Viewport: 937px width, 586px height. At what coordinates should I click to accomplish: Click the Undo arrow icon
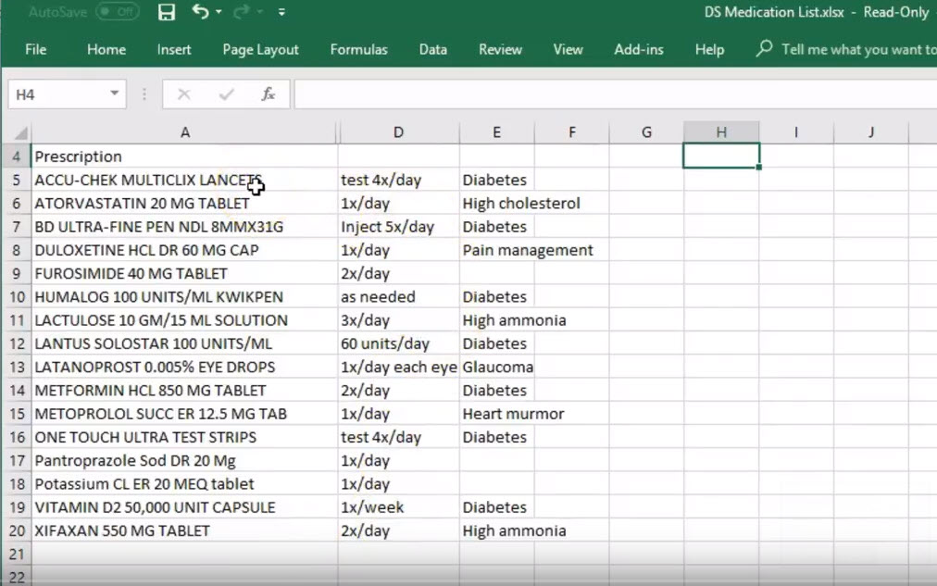[x=200, y=11]
